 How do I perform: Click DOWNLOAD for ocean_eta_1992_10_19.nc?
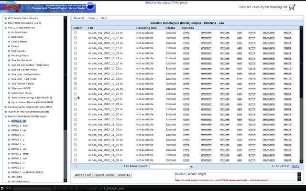click(x=269, y=58)
